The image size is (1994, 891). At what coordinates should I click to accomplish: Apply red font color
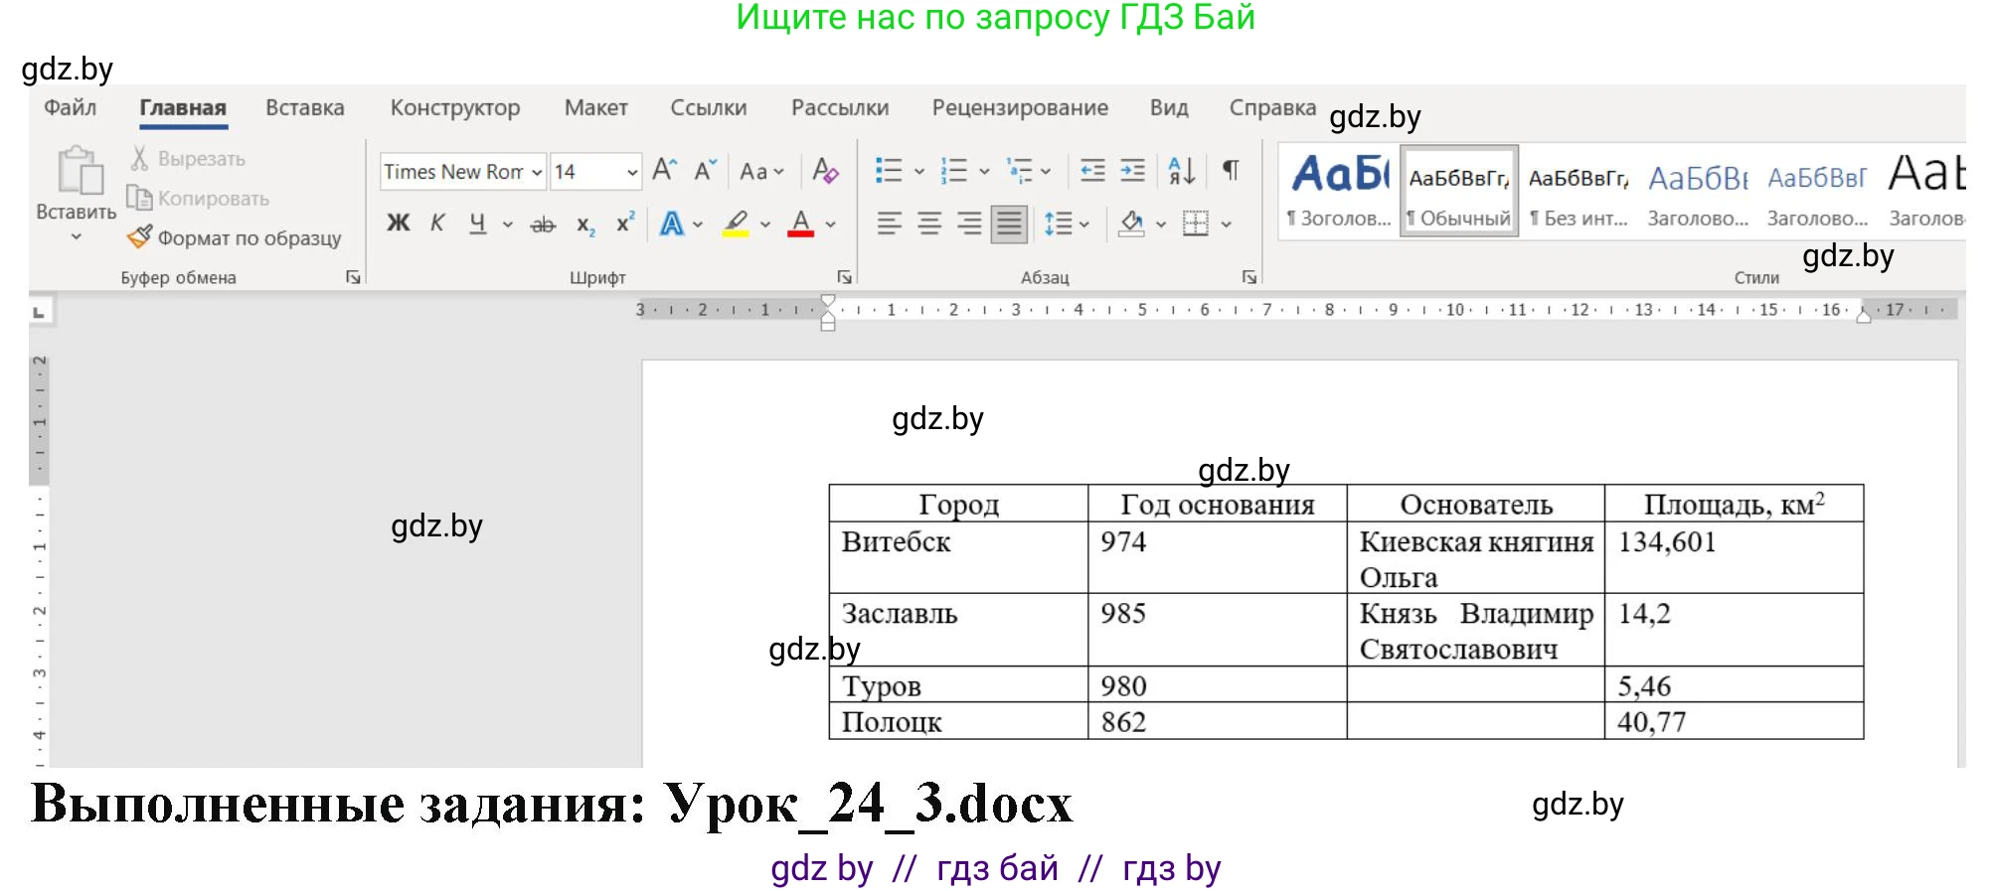point(801,223)
